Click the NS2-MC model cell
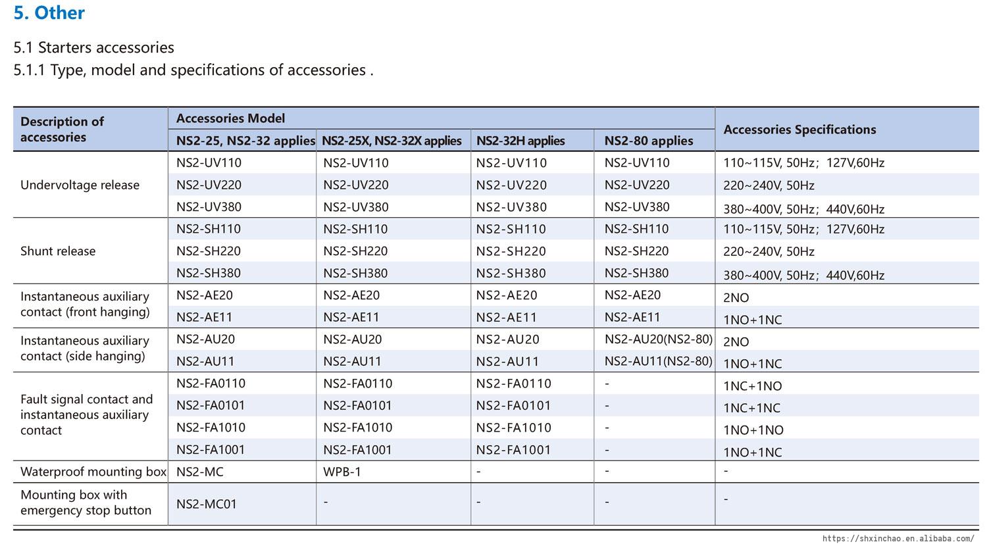Image resolution: width=987 pixels, height=544 pixels. coord(200,472)
